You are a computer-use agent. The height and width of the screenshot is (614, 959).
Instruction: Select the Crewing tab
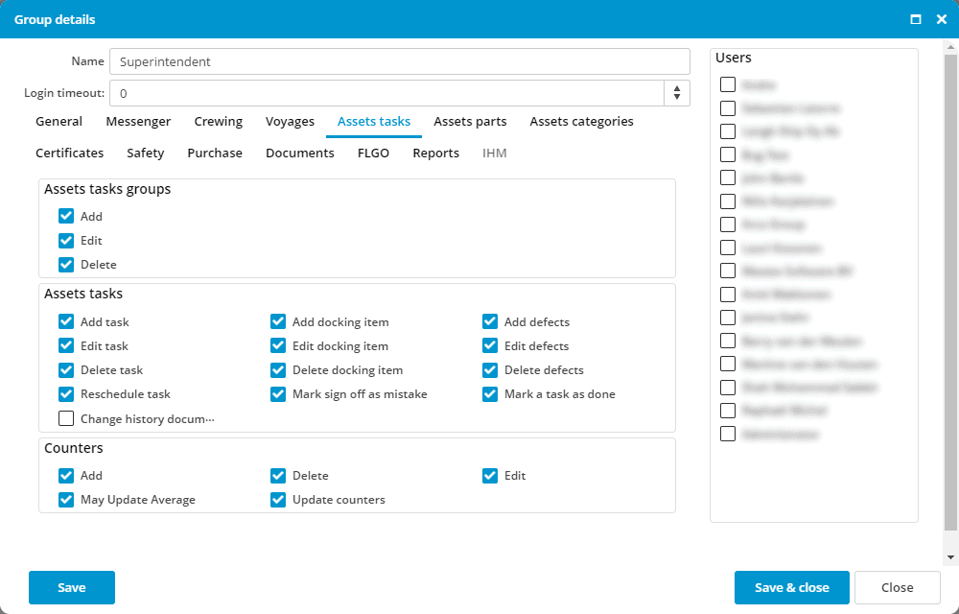coord(218,122)
